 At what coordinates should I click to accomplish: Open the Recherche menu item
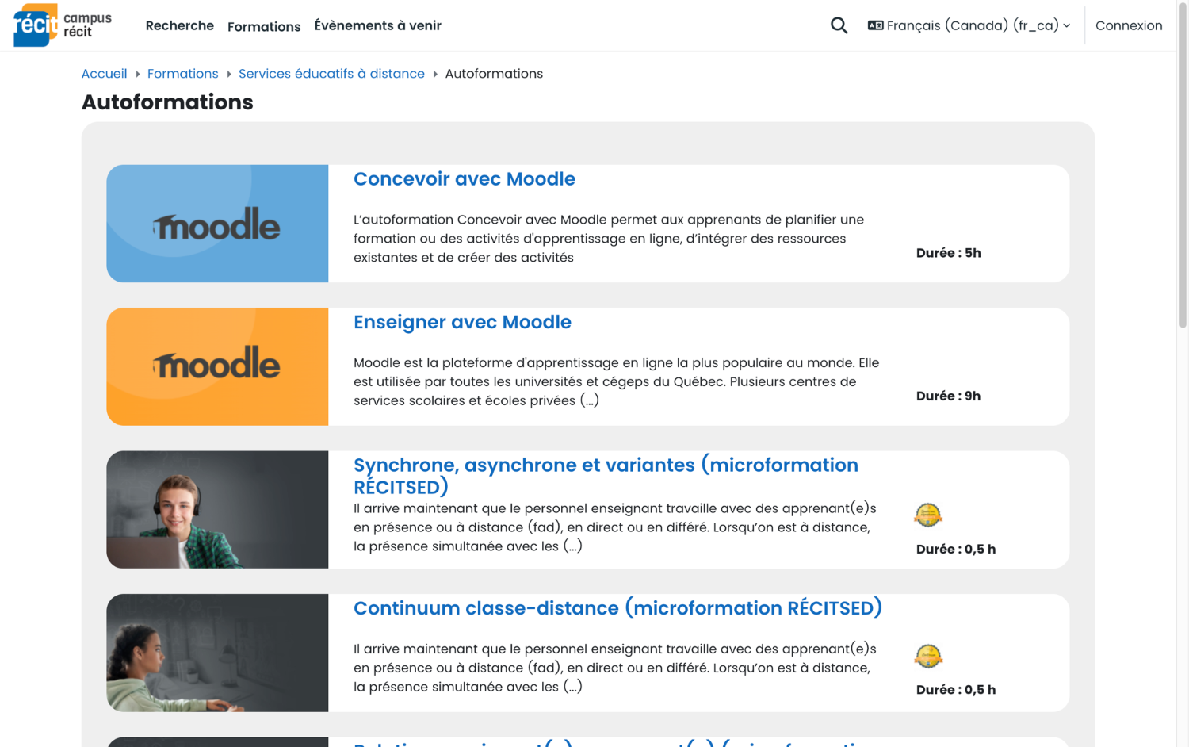point(180,25)
